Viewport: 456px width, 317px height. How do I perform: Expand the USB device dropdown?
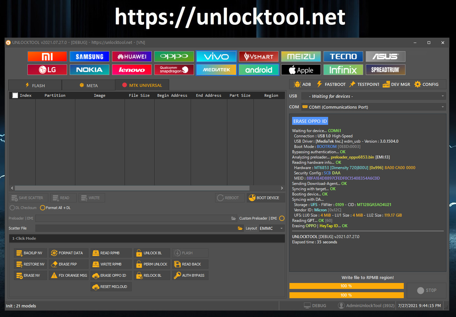(x=373, y=96)
